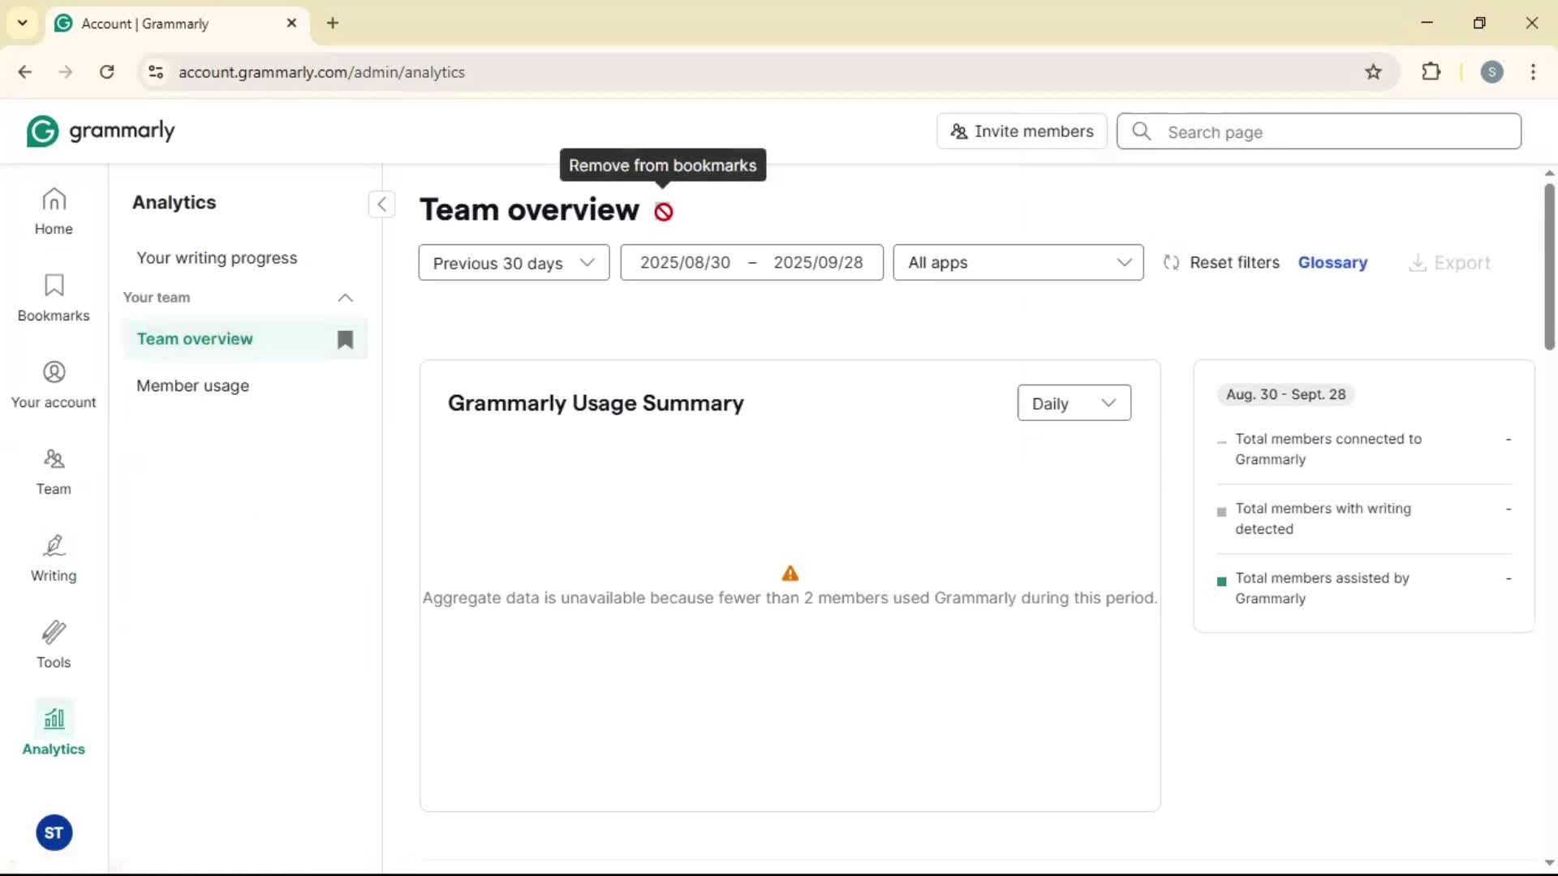Select Member usage menu item
Image resolution: width=1558 pixels, height=876 pixels.
tap(192, 386)
